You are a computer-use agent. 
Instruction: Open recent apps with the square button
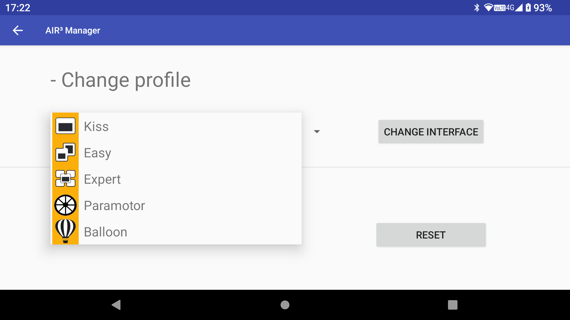point(453,305)
